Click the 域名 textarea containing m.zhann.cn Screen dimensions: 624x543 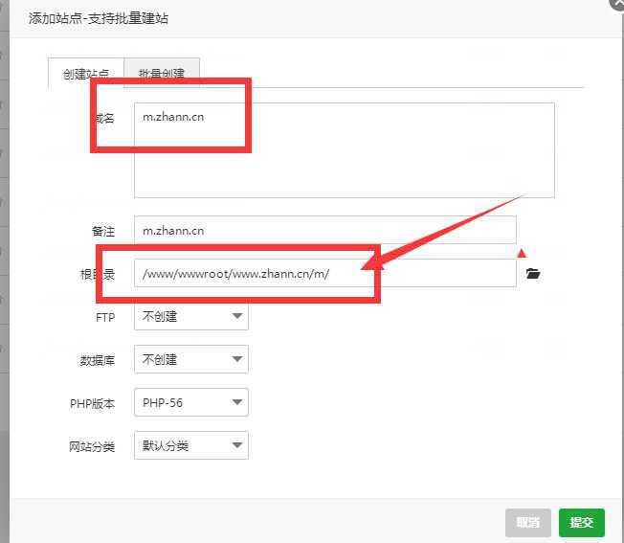point(345,150)
